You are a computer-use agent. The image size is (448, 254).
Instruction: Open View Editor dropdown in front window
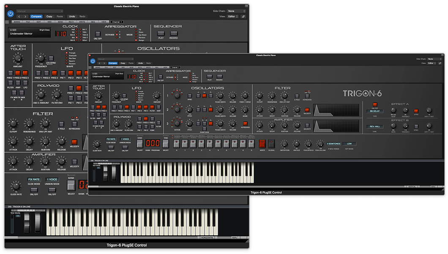pos(432,63)
